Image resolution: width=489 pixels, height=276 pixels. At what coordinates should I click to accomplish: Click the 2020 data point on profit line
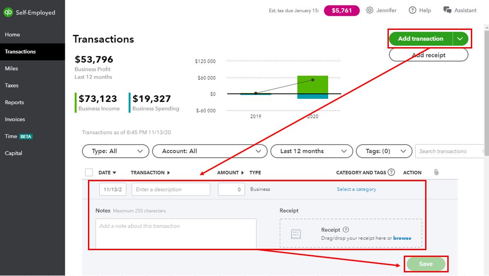coord(313,80)
